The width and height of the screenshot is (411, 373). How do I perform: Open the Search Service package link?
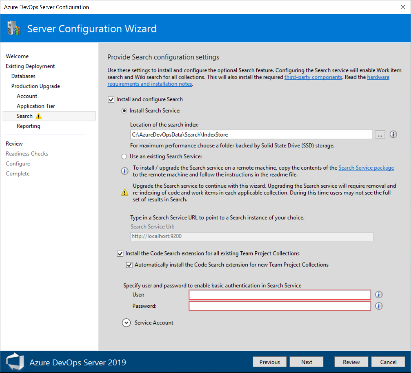coord(366,168)
